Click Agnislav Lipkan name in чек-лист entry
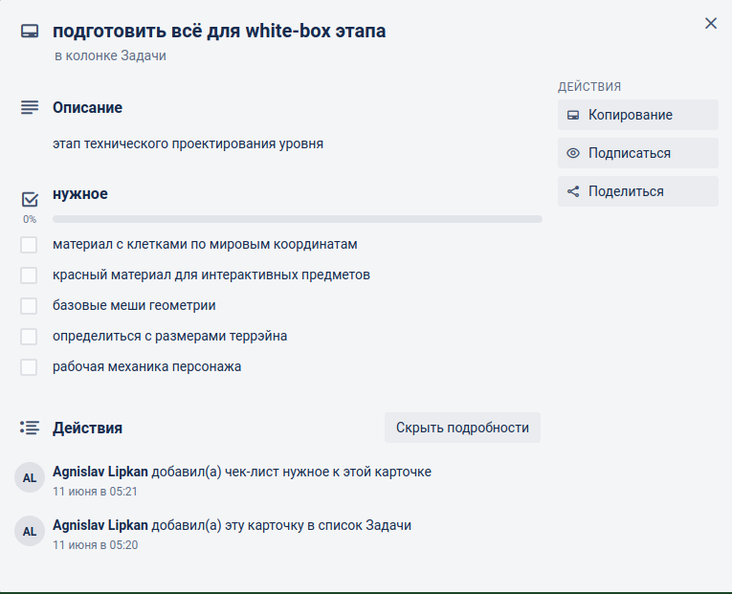This screenshot has width=732, height=594. coord(100,472)
